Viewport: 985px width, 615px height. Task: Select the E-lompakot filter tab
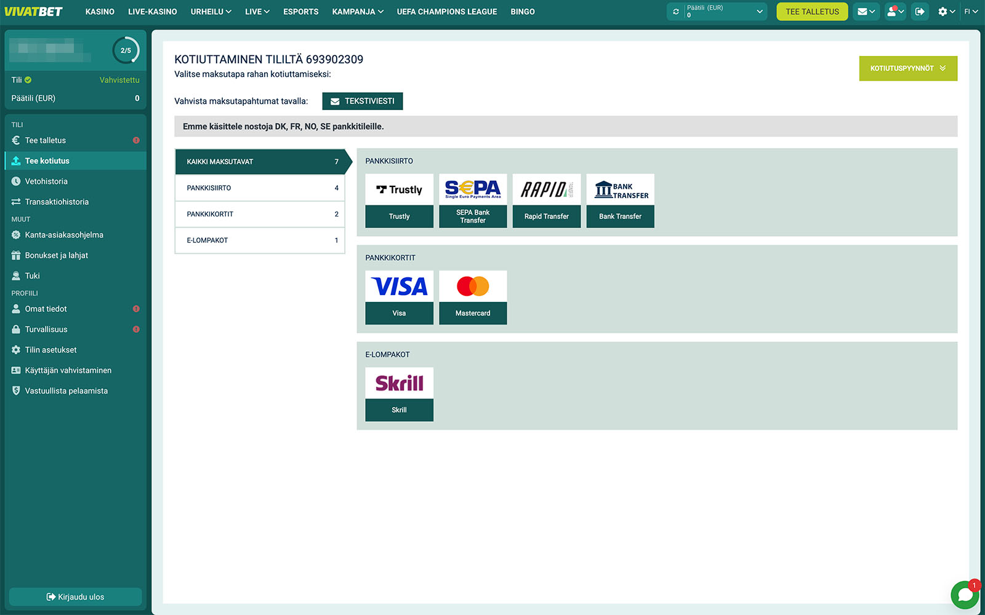coord(260,240)
